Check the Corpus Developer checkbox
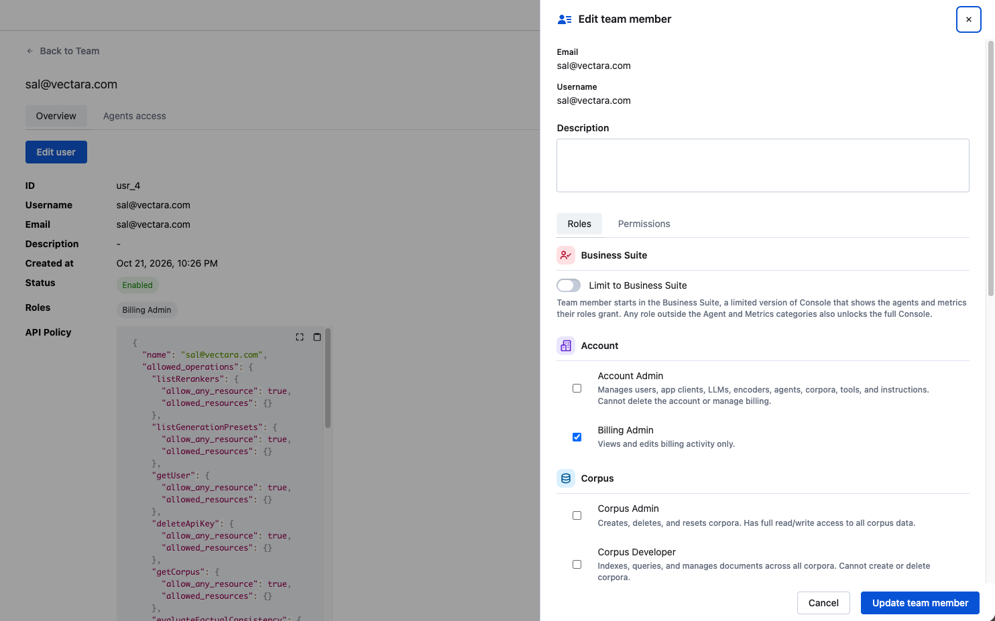The height and width of the screenshot is (621, 995). 577,565
